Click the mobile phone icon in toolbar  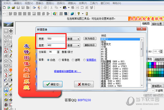click(87, 14)
